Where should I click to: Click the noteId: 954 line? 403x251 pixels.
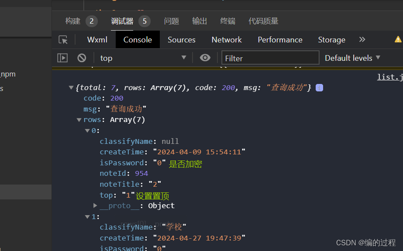pyautogui.click(x=124, y=174)
